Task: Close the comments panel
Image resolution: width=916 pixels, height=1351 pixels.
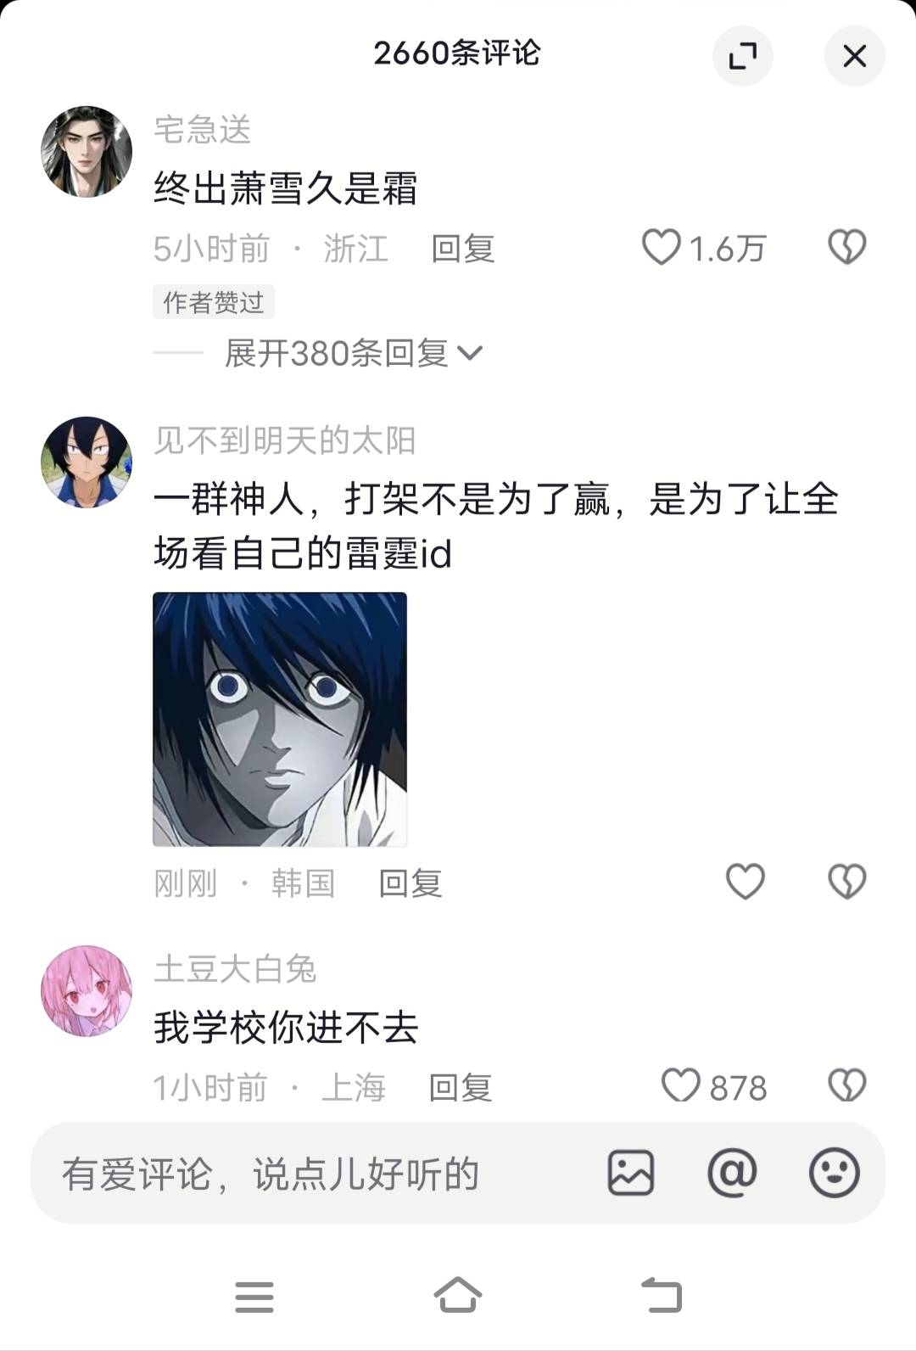Action: [854, 56]
